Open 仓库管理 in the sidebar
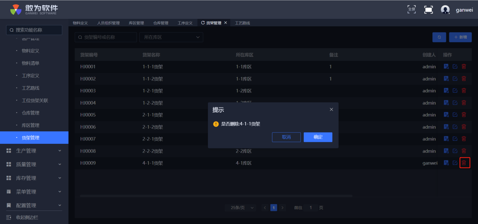The width and height of the screenshot is (478, 224). pyautogui.click(x=31, y=113)
